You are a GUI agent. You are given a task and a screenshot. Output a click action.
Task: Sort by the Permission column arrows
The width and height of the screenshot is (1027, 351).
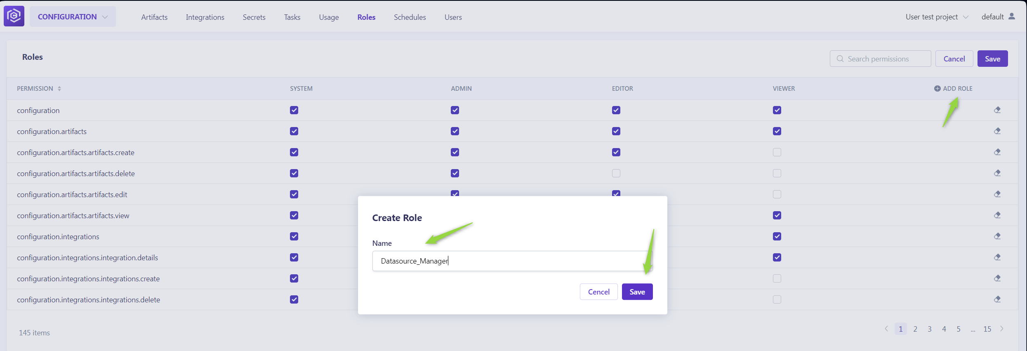(59, 89)
